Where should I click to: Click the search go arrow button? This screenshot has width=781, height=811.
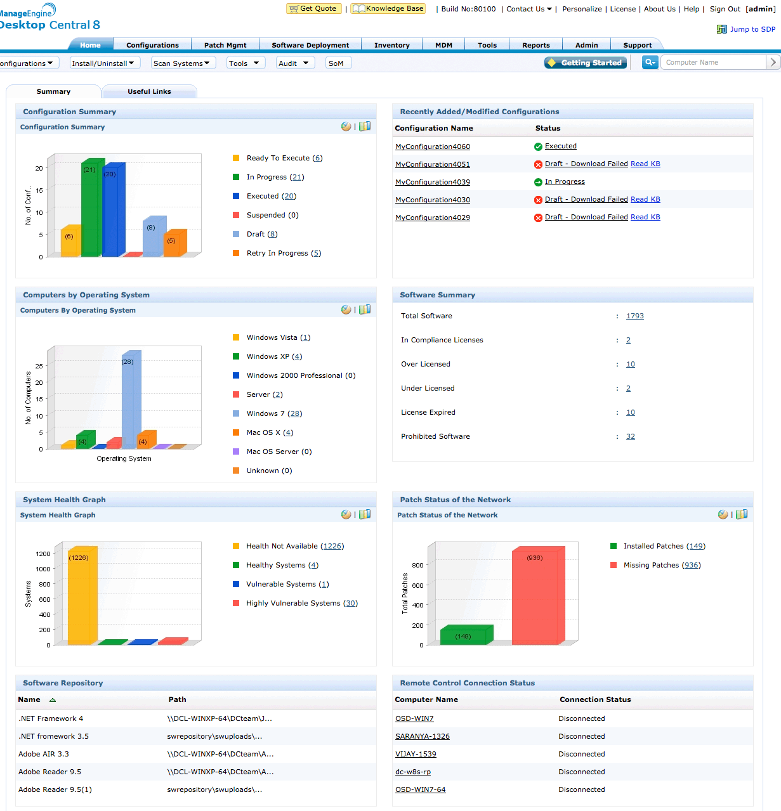point(773,62)
